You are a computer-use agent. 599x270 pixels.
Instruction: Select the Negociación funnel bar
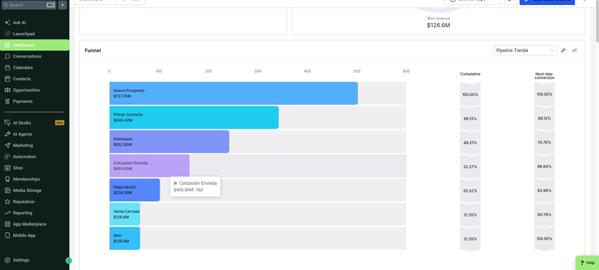(134, 190)
